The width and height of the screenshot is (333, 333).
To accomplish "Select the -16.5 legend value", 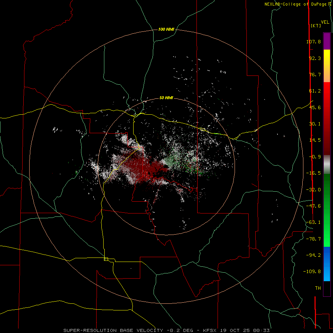I will point(313,173).
